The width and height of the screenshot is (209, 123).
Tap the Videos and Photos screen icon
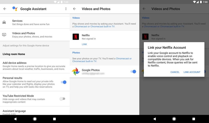[x=4, y=35]
